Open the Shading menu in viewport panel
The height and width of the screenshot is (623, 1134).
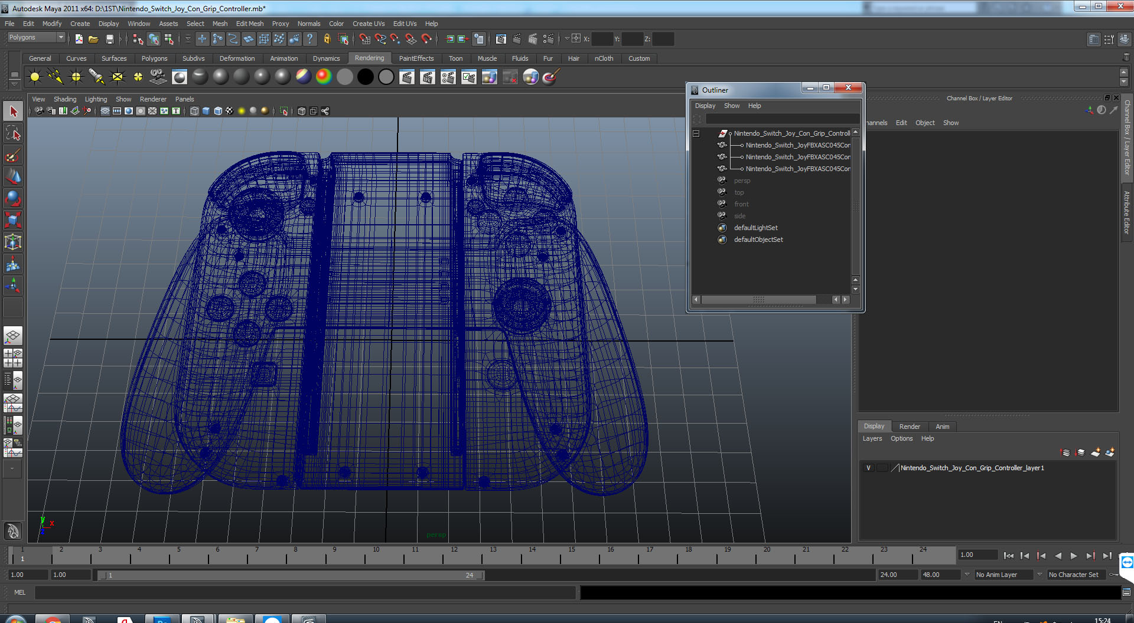65,99
